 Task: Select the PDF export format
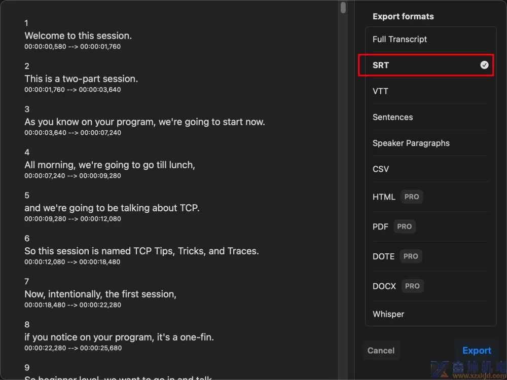click(x=430, y=226)
